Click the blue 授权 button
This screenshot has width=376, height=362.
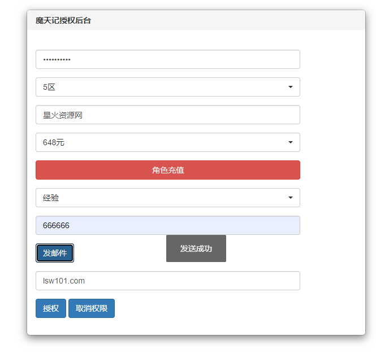pyautogui.click(x=51, y=308)
